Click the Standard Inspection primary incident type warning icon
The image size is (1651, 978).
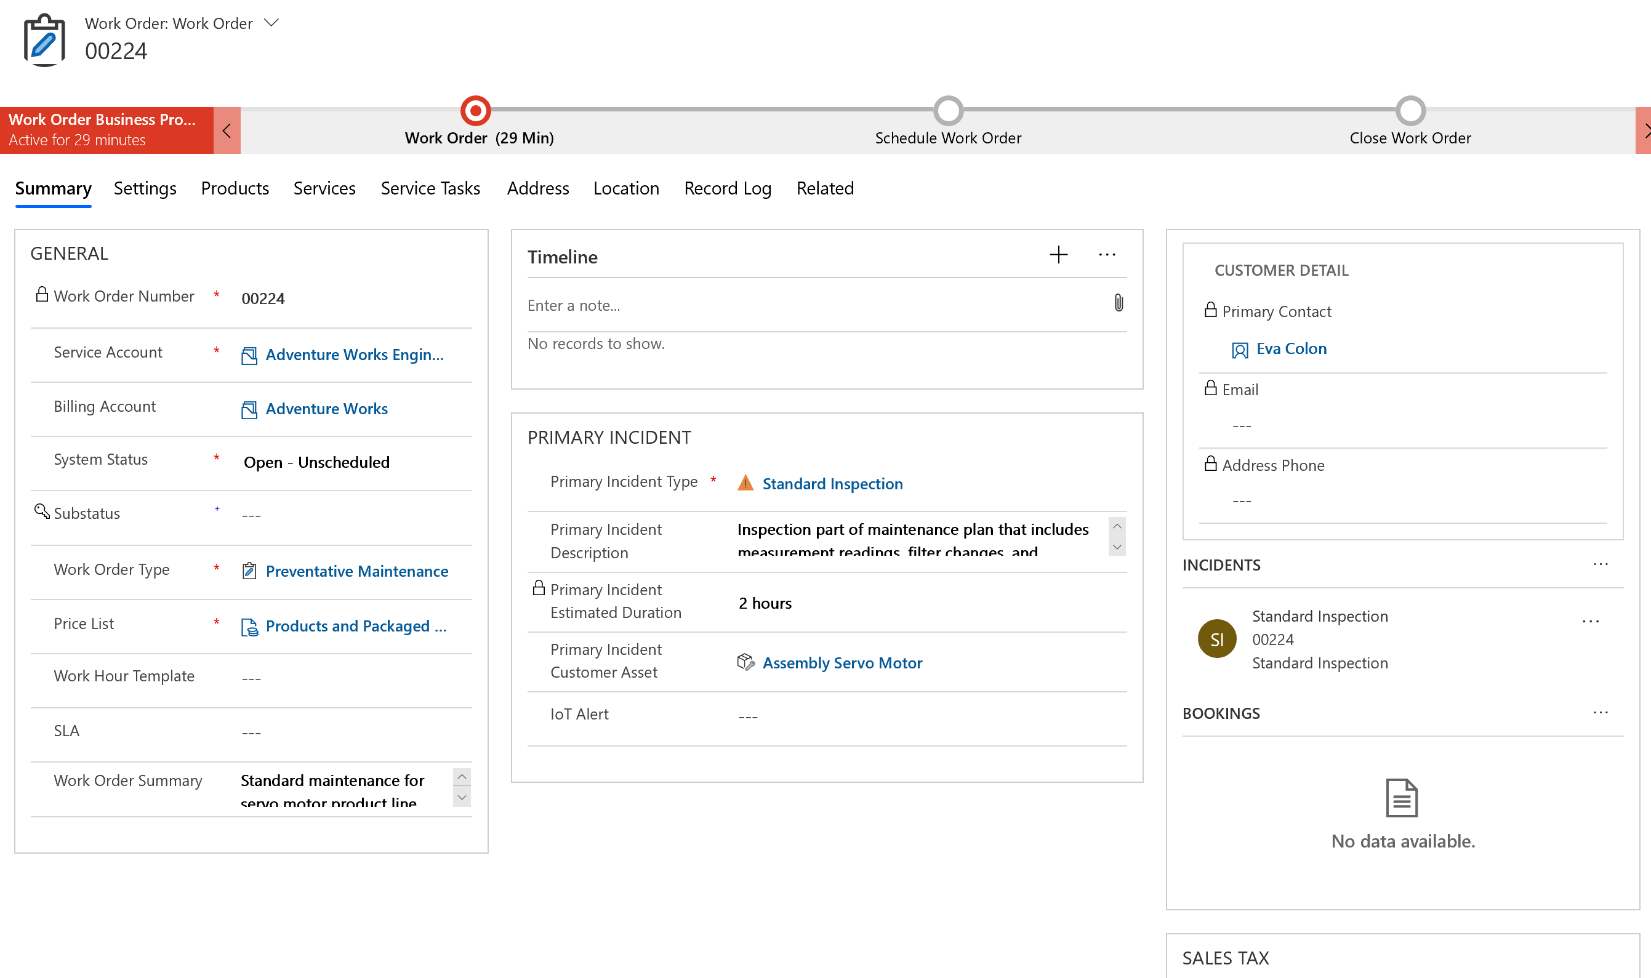[743, 483]
